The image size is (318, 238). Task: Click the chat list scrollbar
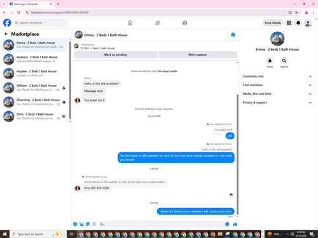[70, 81]
